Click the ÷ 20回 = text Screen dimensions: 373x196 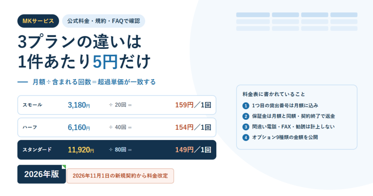(x=120, y=105)
